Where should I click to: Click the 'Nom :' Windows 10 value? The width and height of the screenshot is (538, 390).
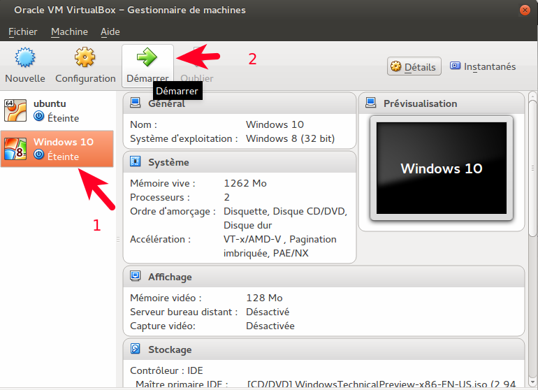(275, 124)
